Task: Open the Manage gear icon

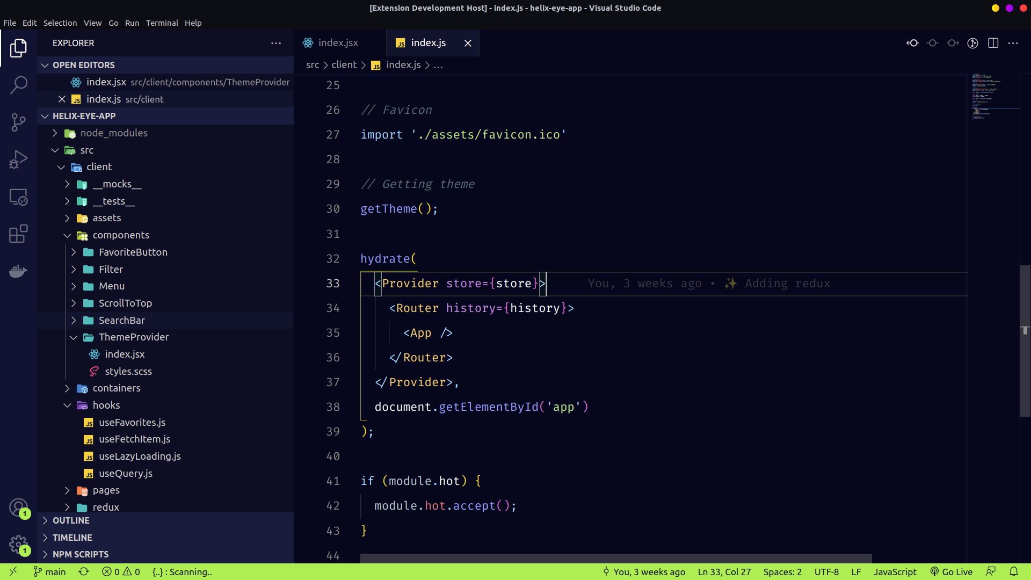Action: point(19,544)
